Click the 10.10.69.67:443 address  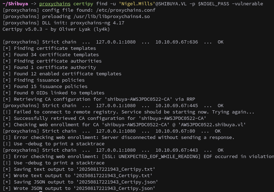(x=177, y=150)
